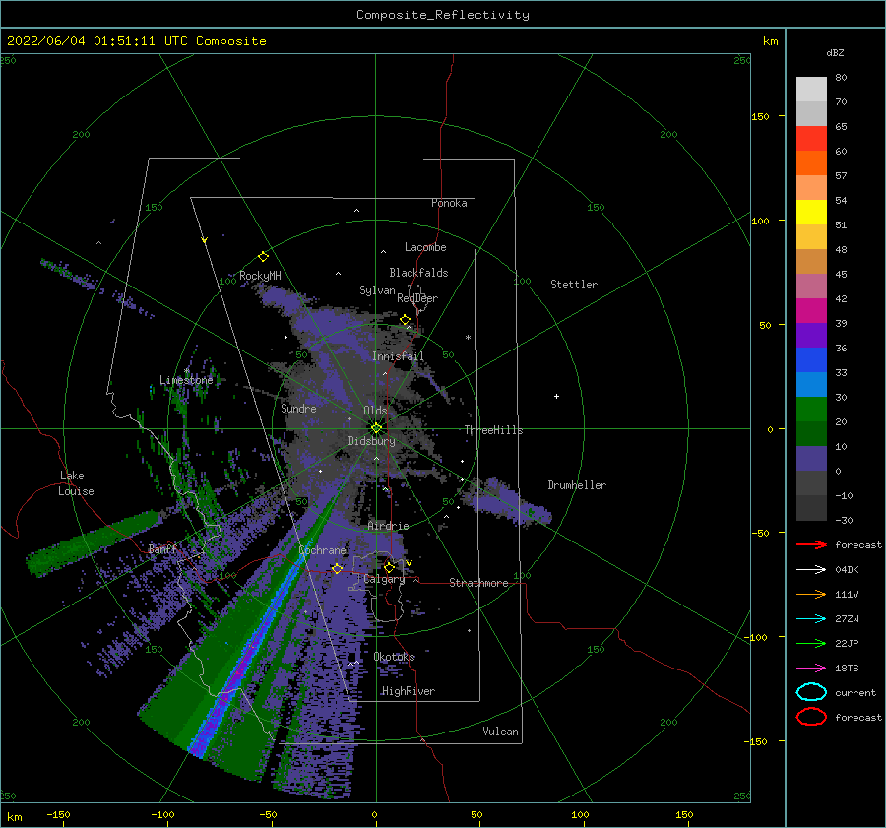Click the red forecast ellipse icon
The image size is (886, 828).
(811, 717)
